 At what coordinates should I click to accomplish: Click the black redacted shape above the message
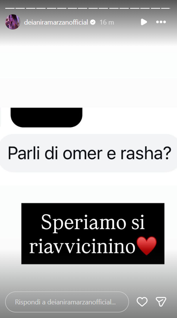coord(47,118)
